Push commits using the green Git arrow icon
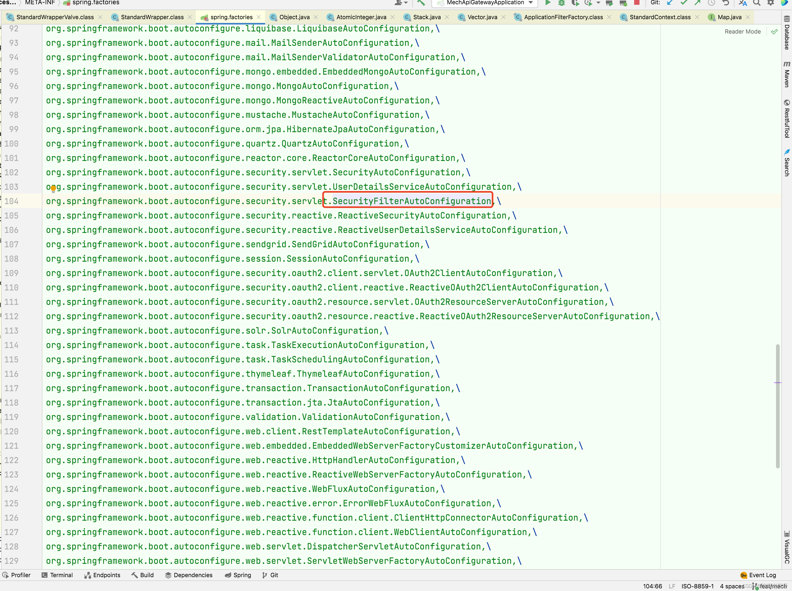Viewport: 792px width, 591px height. (x=698, y=3)
